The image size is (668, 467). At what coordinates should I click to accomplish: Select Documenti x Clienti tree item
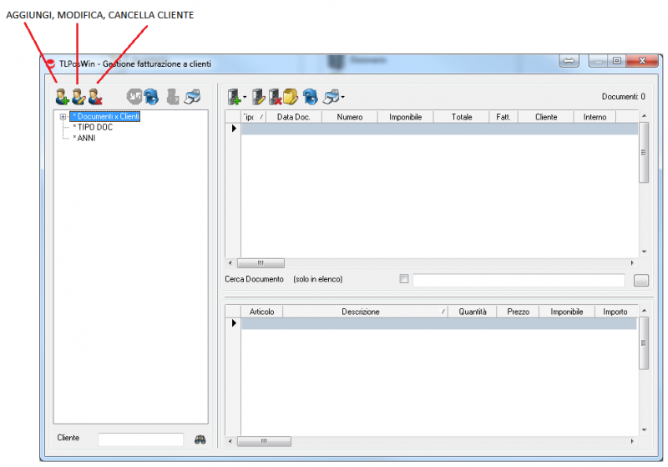pos(105,116)
